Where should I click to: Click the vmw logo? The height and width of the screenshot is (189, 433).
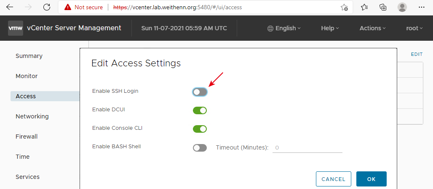(x=16, y=28)
